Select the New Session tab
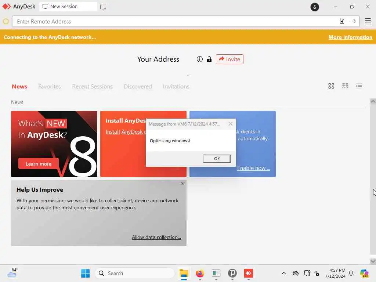 (68, 7)
